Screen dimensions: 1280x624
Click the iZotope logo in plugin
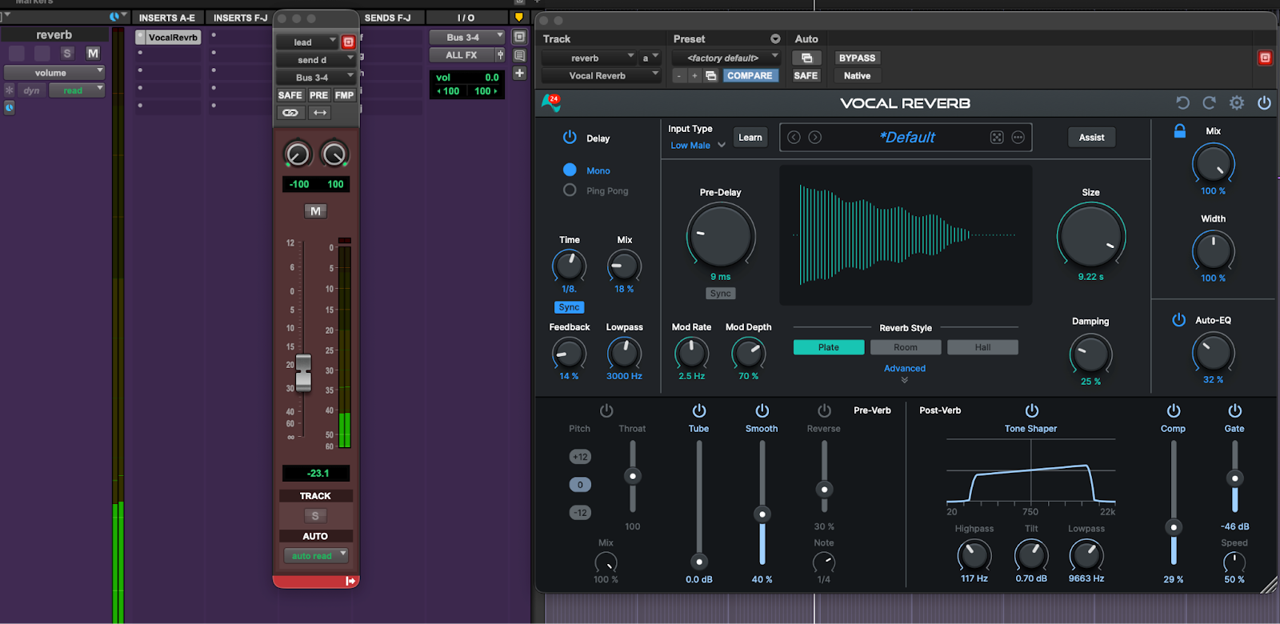(x=551, y=102)
